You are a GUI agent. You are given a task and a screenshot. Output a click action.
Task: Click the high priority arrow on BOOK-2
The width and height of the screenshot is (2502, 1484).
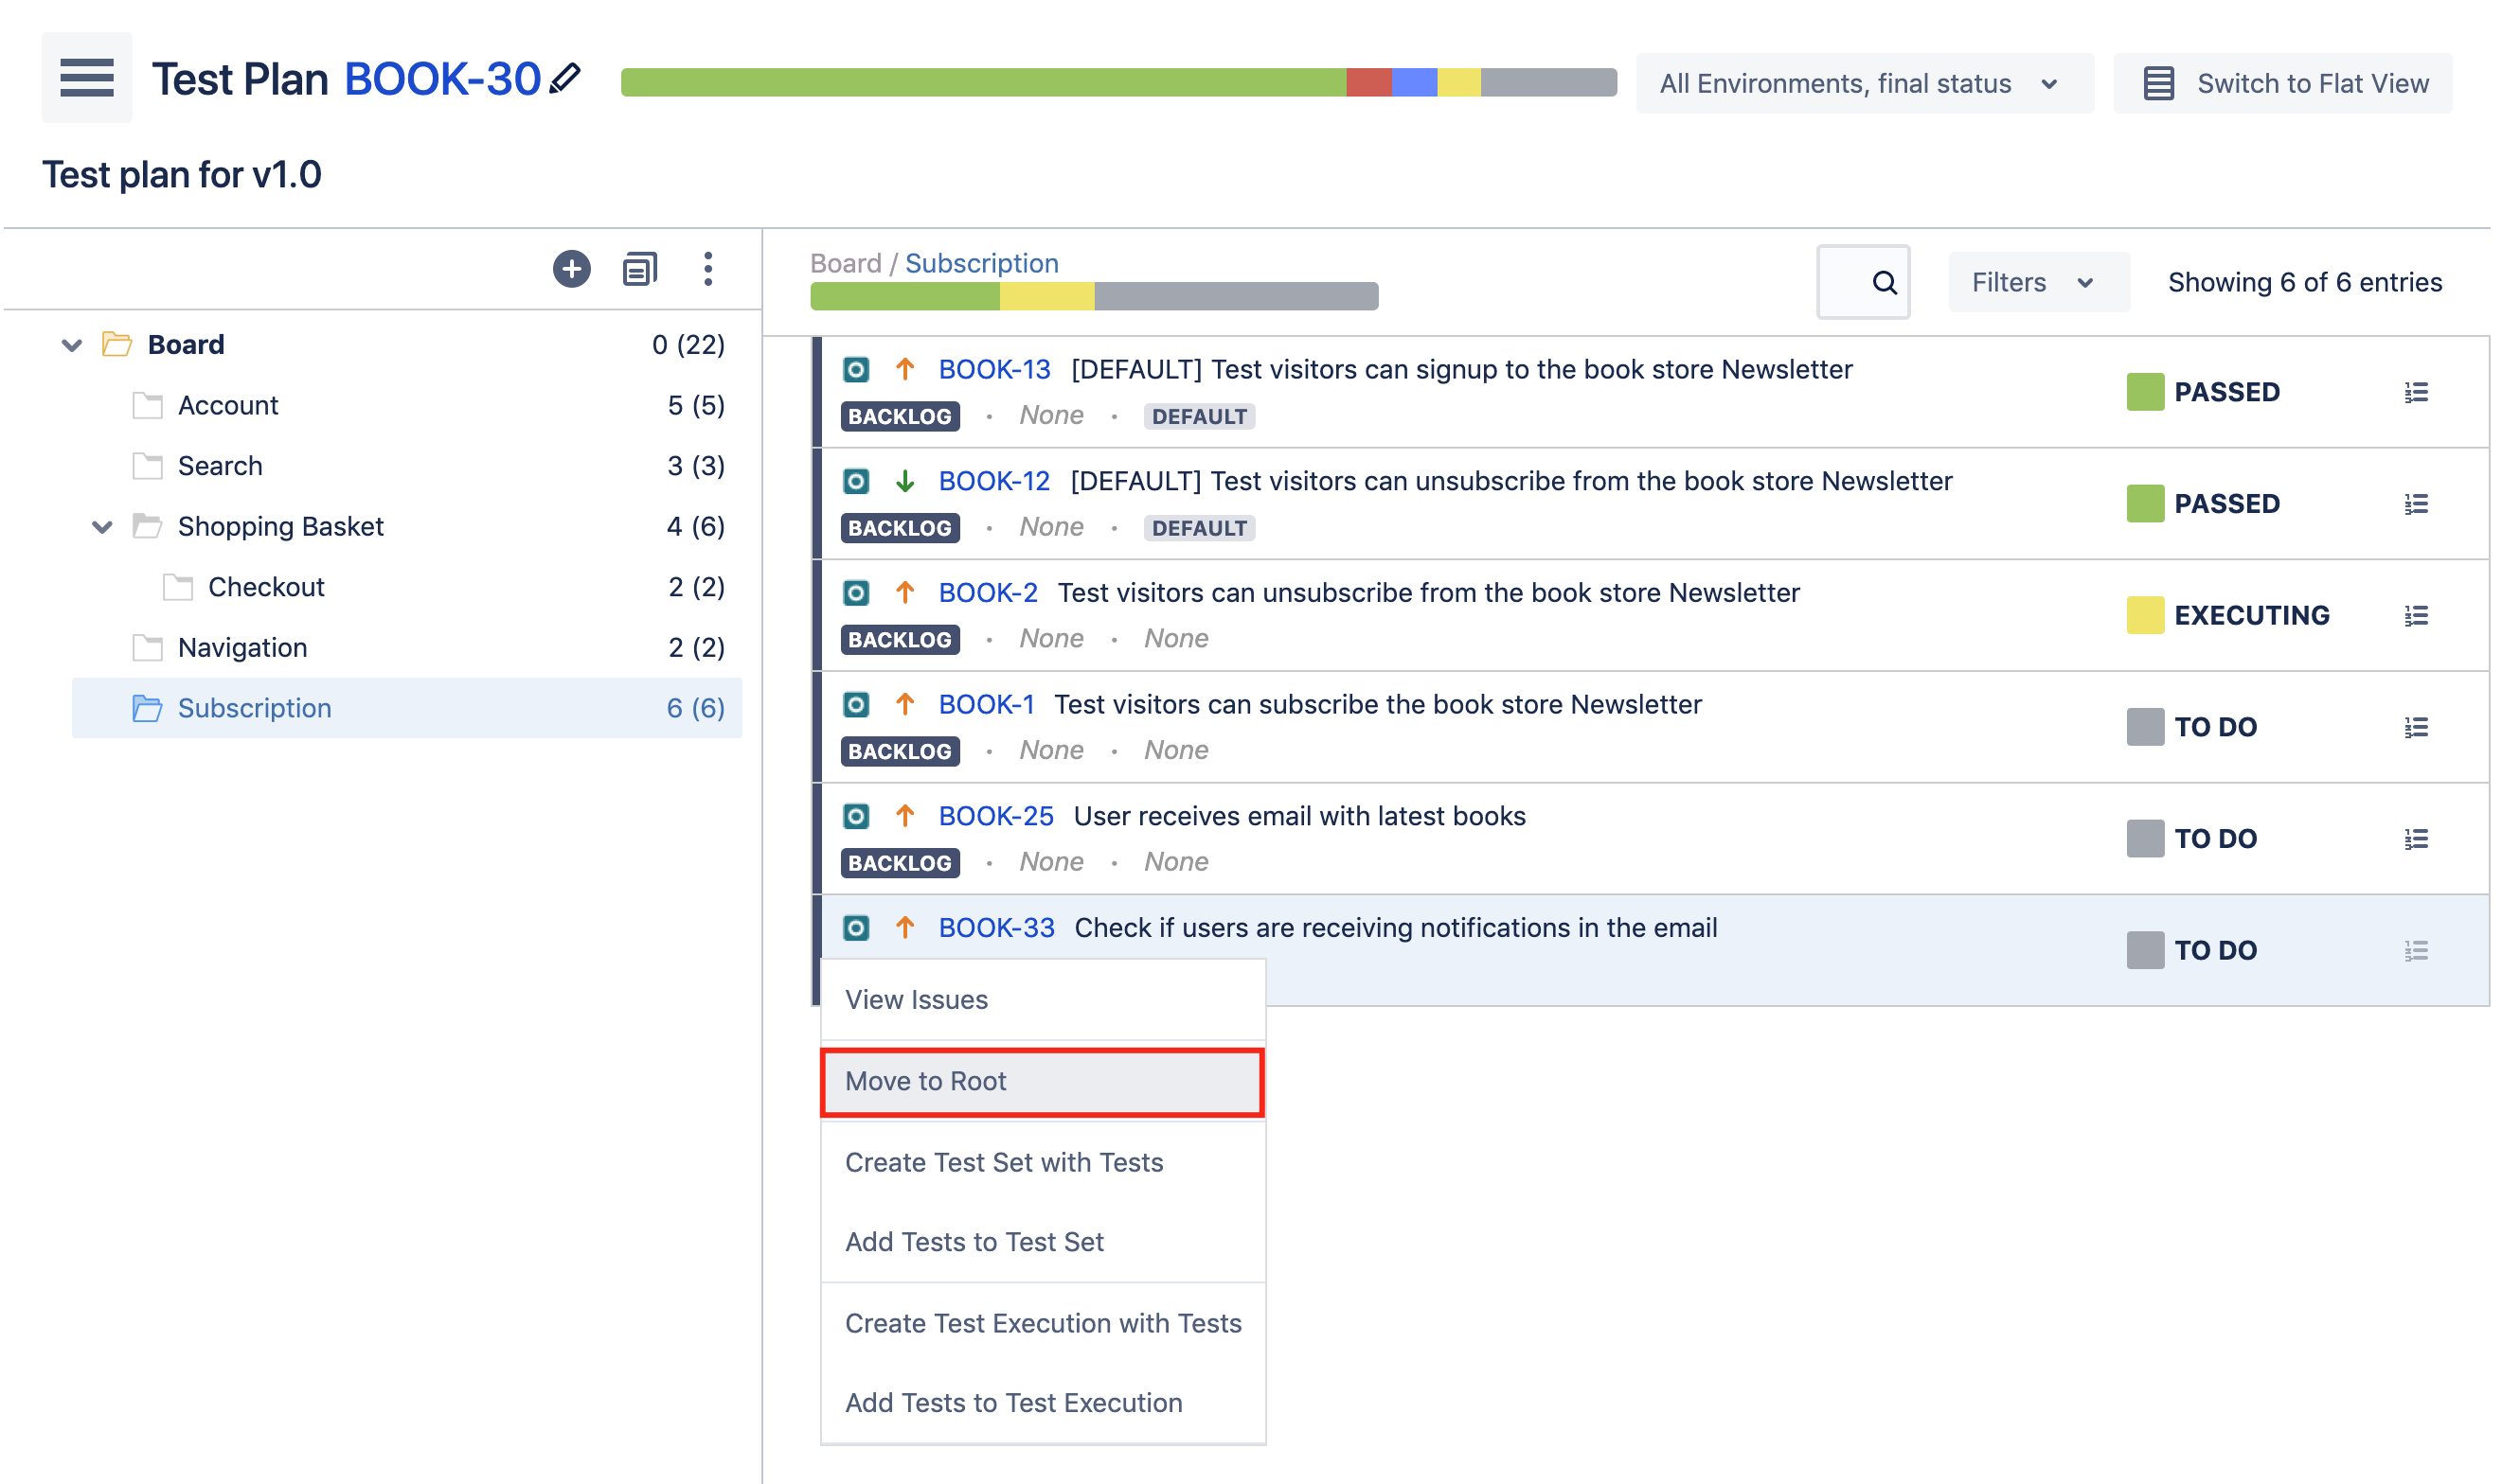(x=904, y=593)
